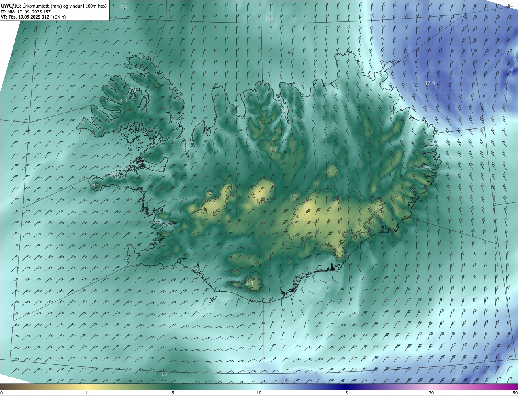The image size is (518, 396).
Task: Click the title text "Úrkomumætti (mm) og vindur í 100m hæð"
Action: click(x=64, y=6)
